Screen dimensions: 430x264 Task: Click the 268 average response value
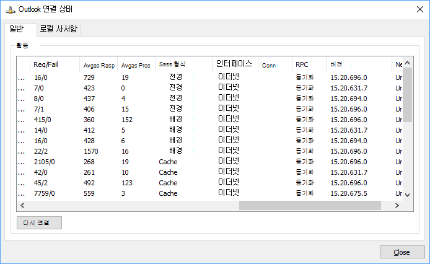pos(89,162)
